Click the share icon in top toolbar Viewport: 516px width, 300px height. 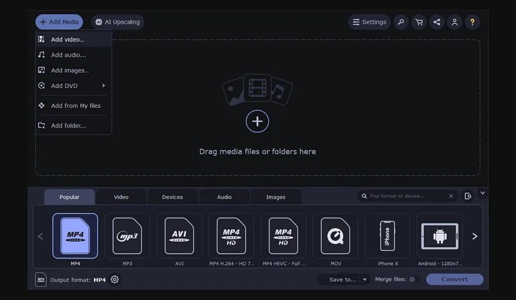[437, 22]
